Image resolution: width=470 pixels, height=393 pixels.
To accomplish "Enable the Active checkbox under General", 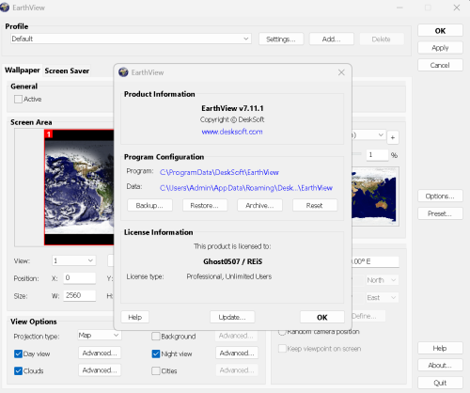I will 18,100.
